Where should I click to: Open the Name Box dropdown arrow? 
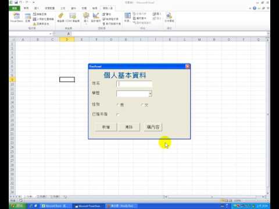click(x=51, y=34)
